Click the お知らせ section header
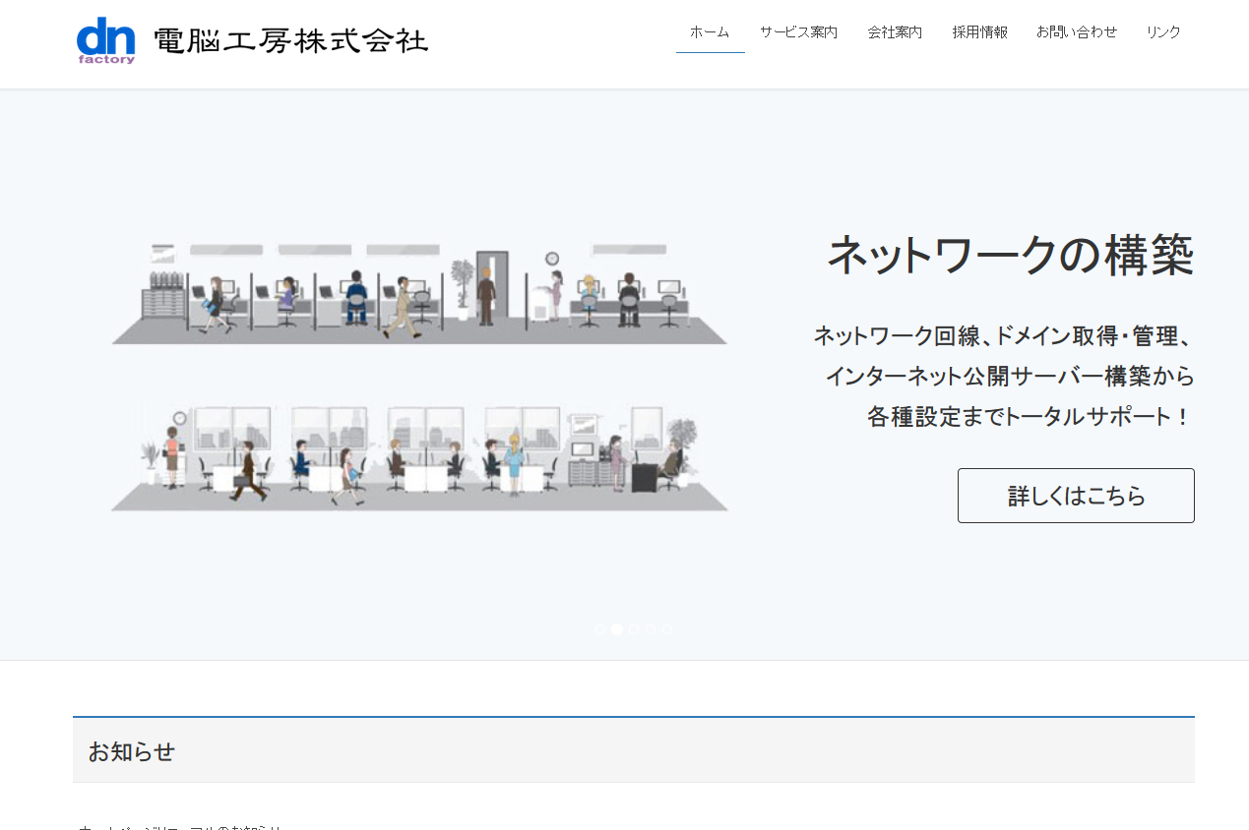The image size is (1249, 830). (x=131, y=751)
